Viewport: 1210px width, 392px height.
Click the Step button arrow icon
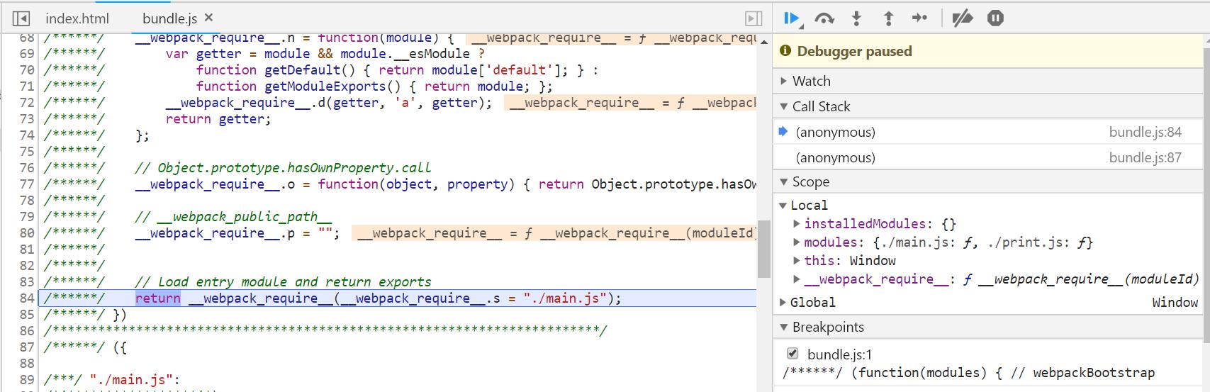point(919,18)
